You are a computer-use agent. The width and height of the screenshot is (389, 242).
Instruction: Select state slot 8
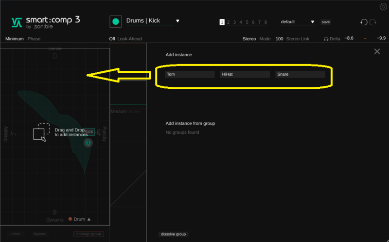tap(265, 22)
